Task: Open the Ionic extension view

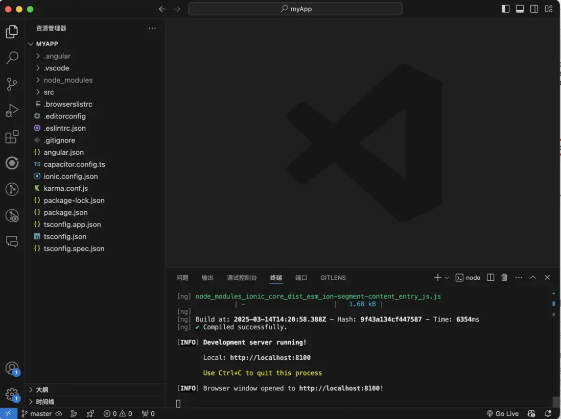Action: coord(12,163)
